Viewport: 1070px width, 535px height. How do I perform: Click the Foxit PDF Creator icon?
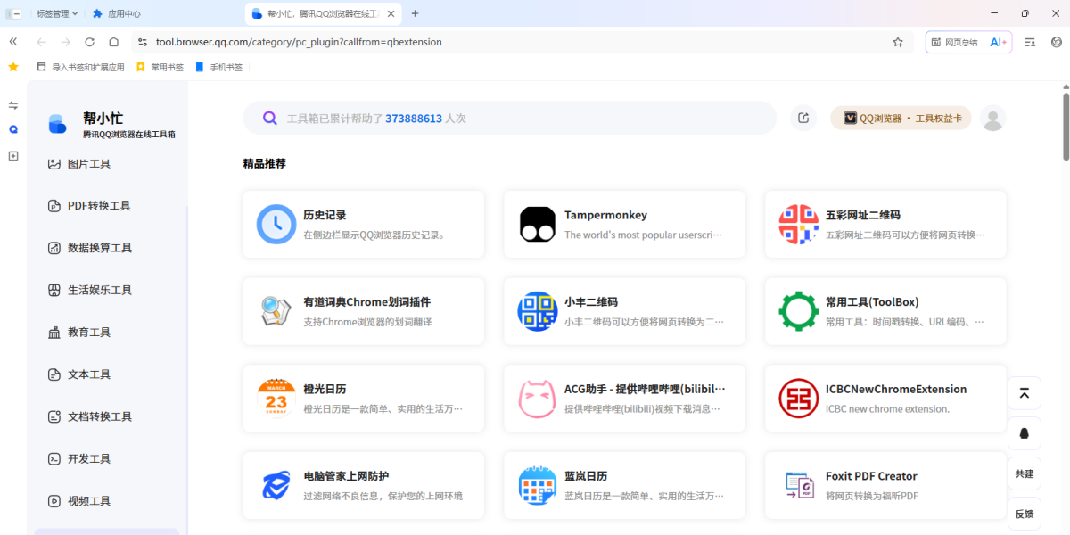click(799, 486)
